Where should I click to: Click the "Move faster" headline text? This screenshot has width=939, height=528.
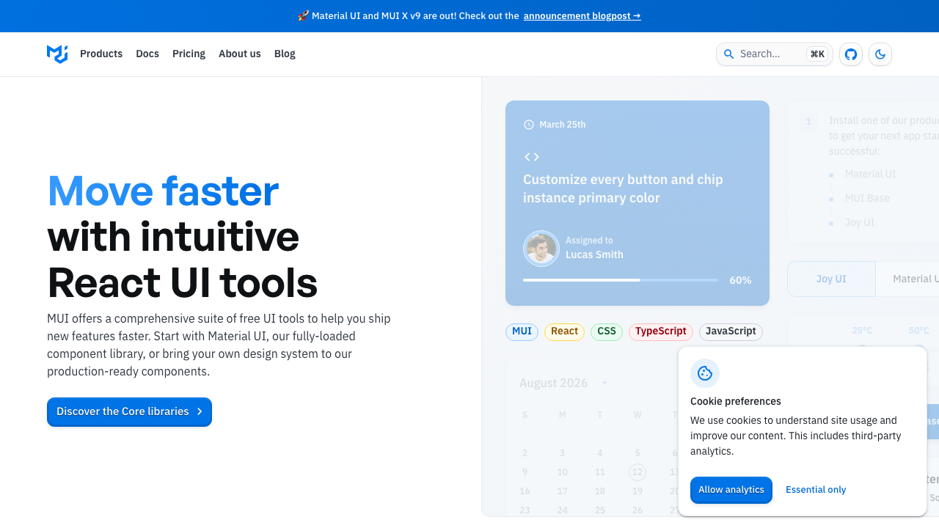163,191
